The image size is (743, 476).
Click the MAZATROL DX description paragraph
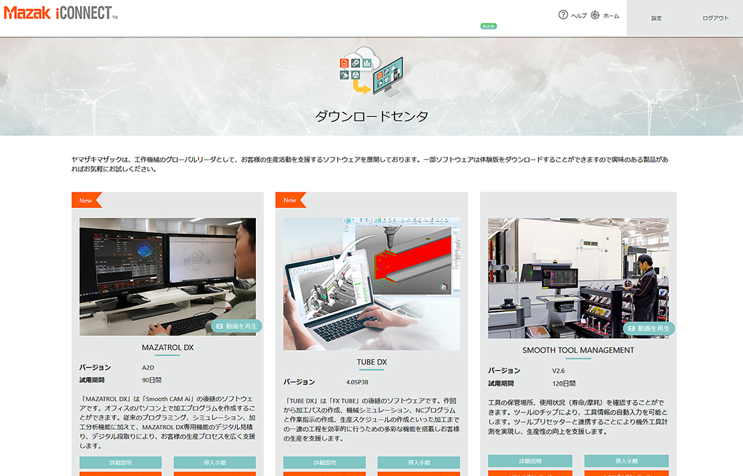168,422
